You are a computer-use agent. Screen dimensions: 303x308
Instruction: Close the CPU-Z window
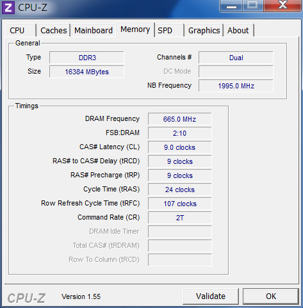pyautogui.click(x=283, y=6)
